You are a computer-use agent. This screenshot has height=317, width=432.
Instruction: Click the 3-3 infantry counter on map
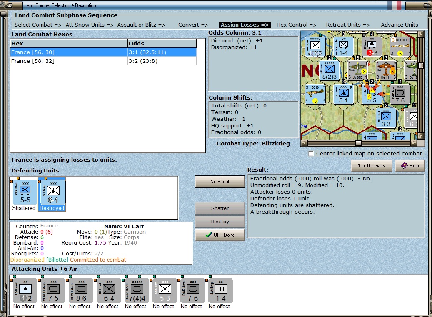[x=386, y=118]
